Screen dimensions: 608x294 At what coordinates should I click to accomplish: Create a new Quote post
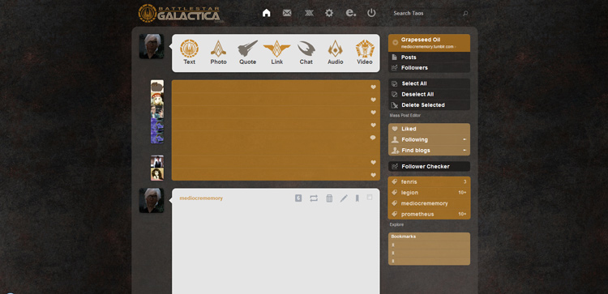click(x=247, y=53)
